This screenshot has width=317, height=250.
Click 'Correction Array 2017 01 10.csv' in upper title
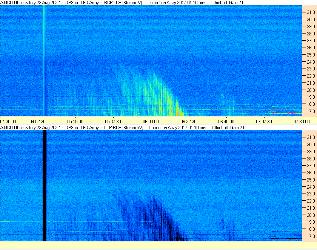176,3
